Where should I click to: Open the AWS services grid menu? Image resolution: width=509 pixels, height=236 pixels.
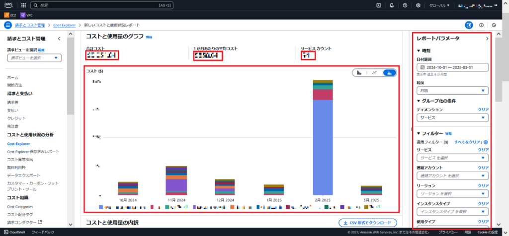click(x=23, y=5)
